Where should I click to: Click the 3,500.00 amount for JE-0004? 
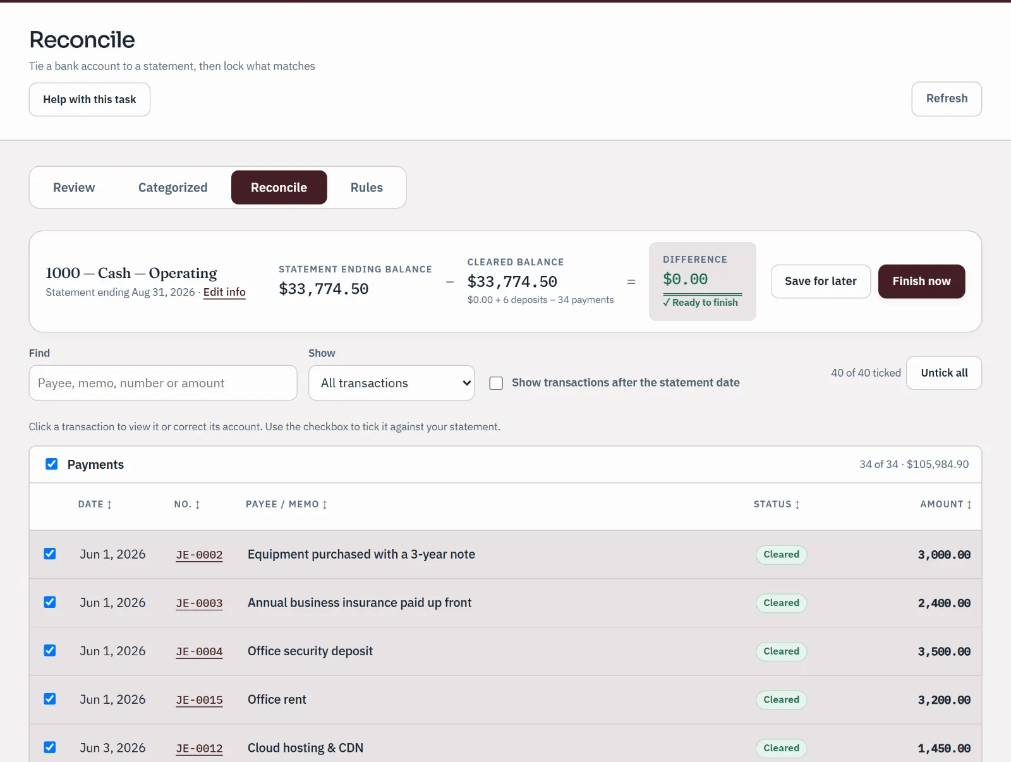(x=944, y=651)
